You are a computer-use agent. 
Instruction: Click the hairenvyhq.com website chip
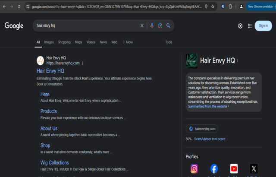coord(202,129)
